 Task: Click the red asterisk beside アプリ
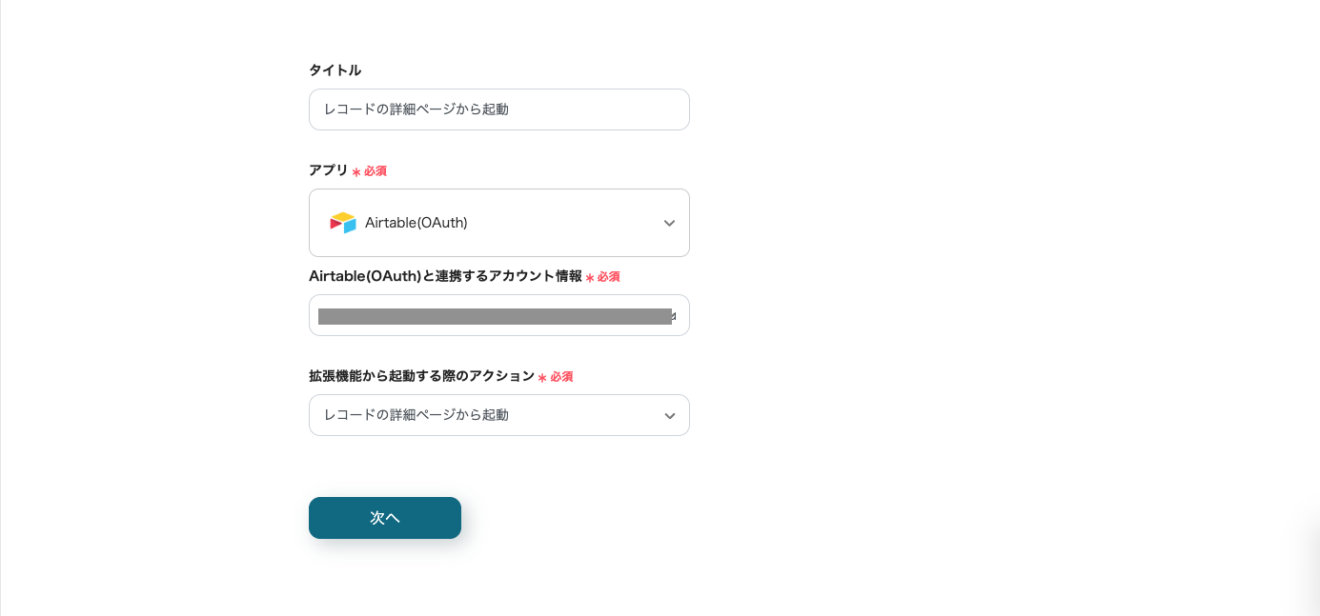coord(356,172)
